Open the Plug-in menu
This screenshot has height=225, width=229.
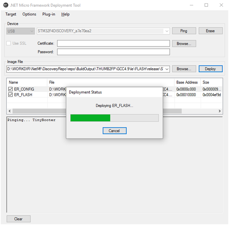(49, 14)
